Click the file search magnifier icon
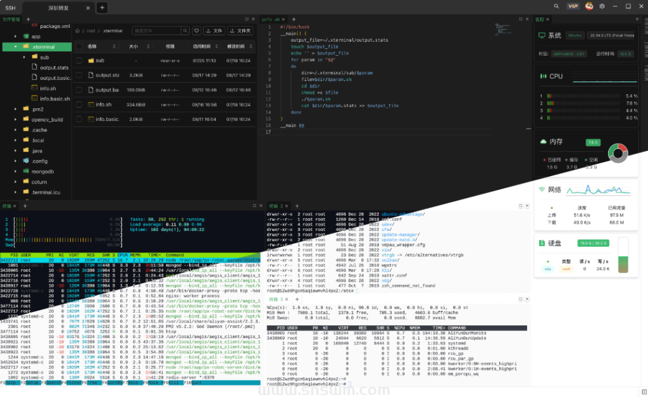 click(184, 30)
